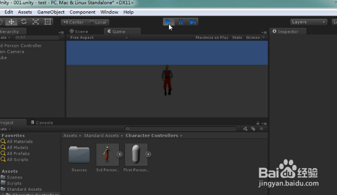Screen dimensions: 337x195
Task: Select All Scripts favorite
Action: coord(15,160)
